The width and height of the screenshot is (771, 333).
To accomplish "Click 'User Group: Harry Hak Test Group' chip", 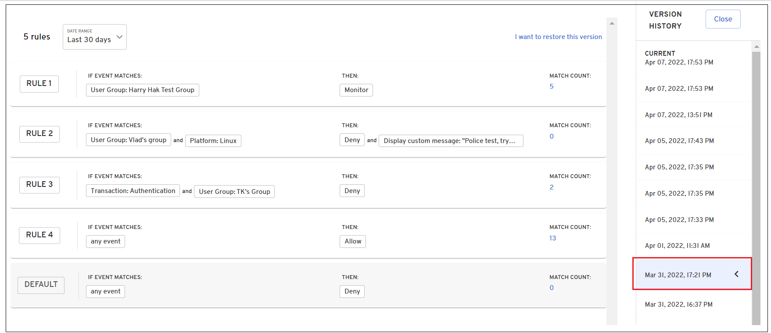I will coord(142,90).
